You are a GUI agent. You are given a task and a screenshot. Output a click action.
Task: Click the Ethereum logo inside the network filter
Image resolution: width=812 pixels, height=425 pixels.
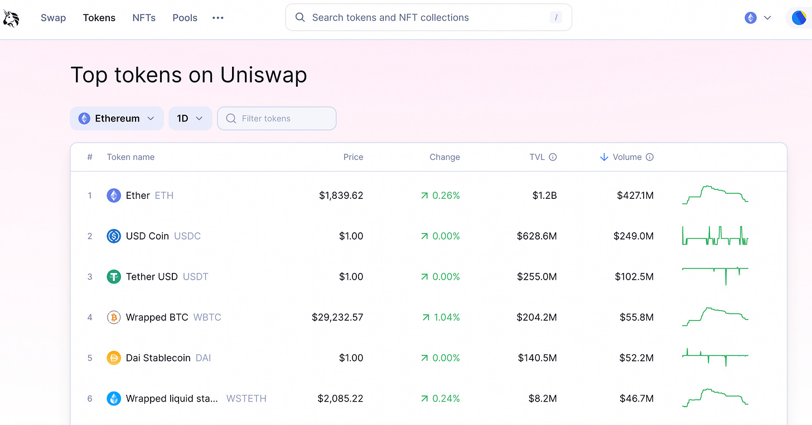pos(84,118)
